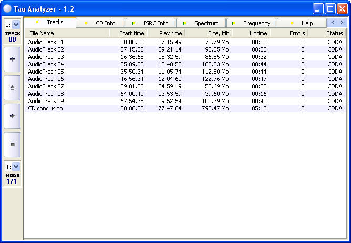Viewport: 351px width, 243px height.
Task: Go to the Spectrum tab
Action: (201, 23)
